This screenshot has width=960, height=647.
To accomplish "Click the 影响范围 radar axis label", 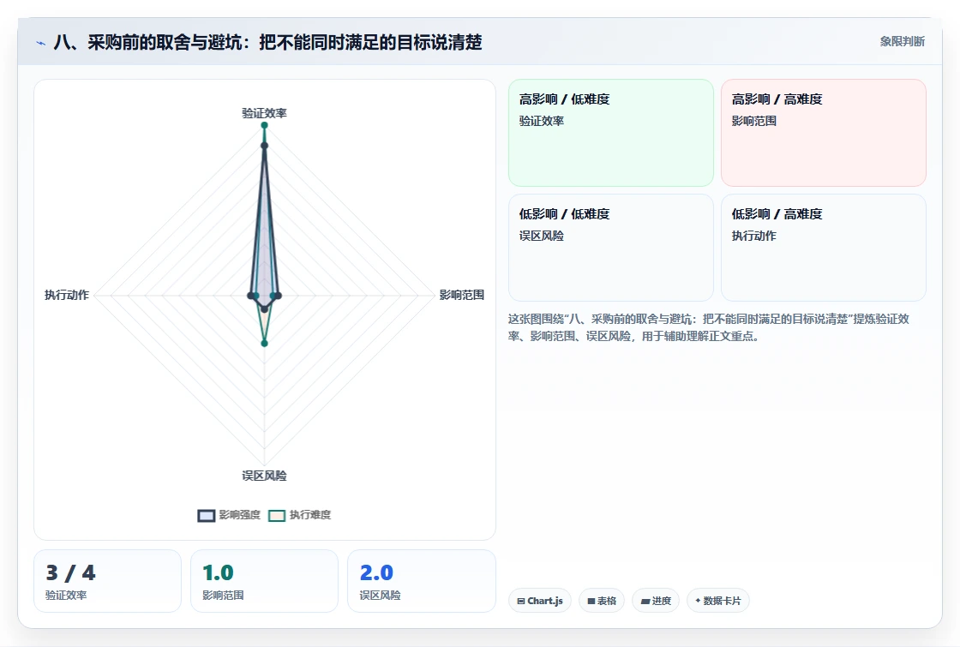I will (x=462, y=295).
